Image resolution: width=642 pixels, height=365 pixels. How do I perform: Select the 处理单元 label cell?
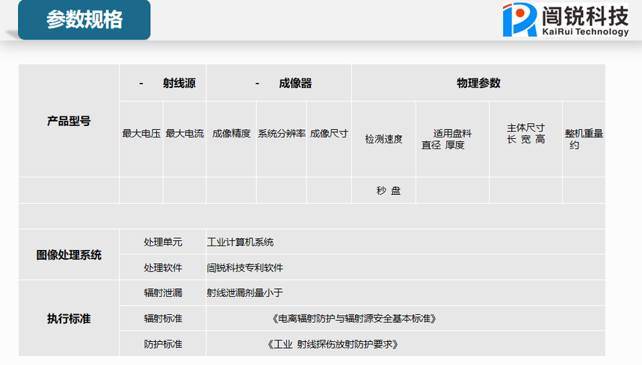(163, 242)
